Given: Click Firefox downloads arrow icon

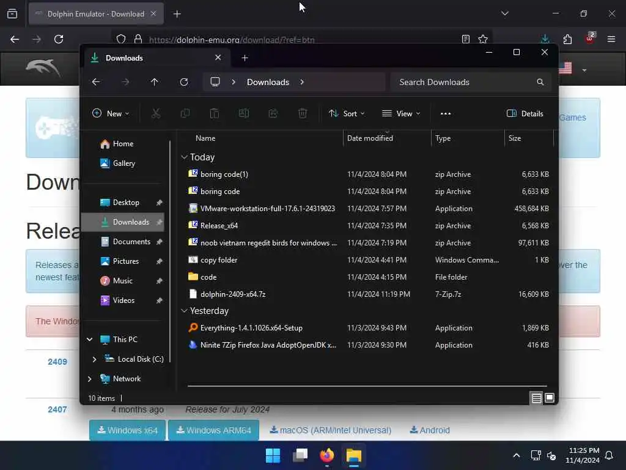Looking at the screenshot, I should tap(545, 39).
